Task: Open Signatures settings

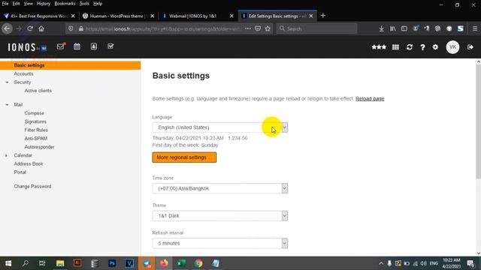Action: pyautogui.click(x=35, y=121)
